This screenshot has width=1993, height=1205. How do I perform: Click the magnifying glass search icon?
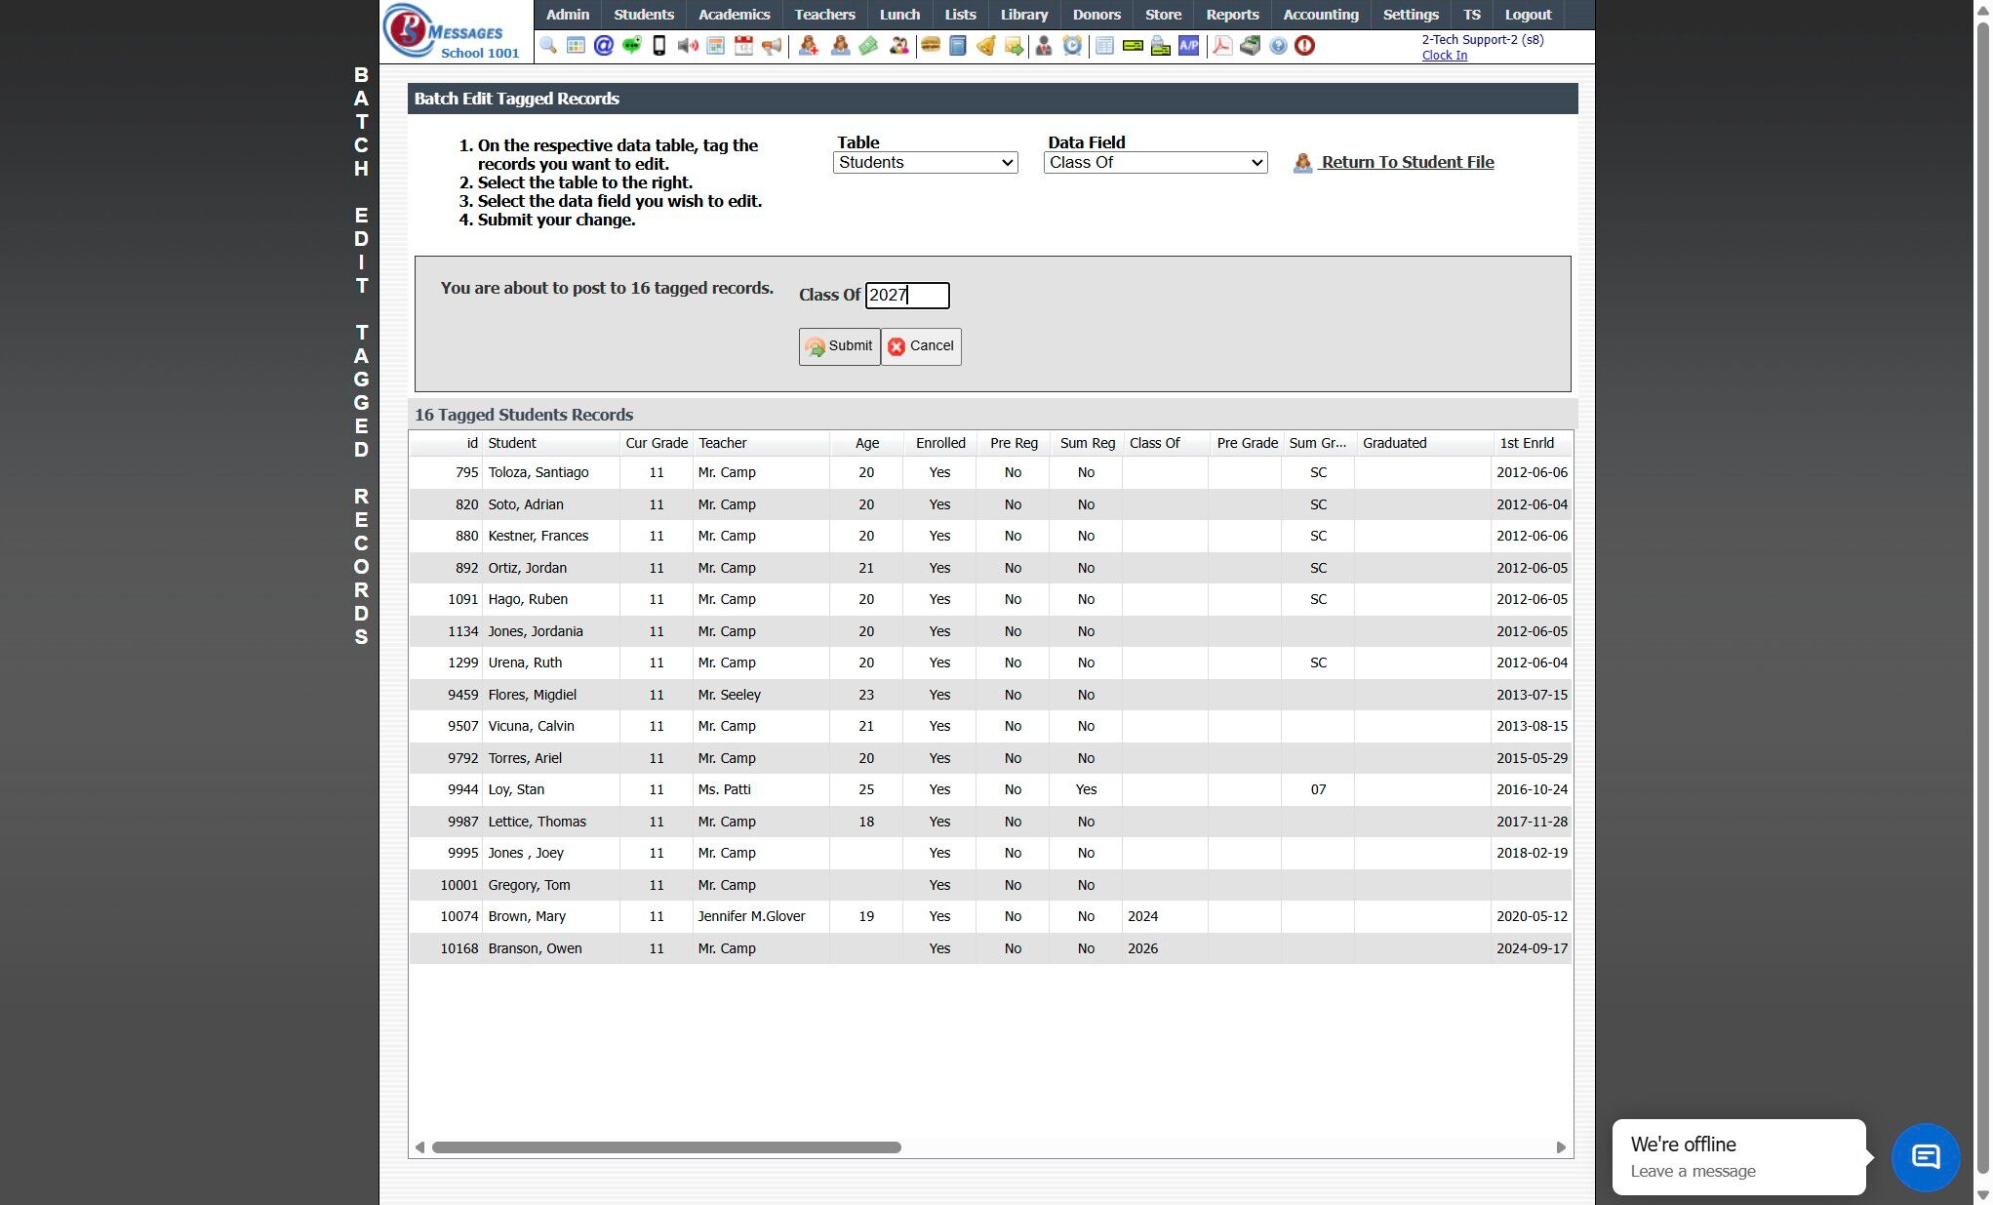[x=548, y=46]
